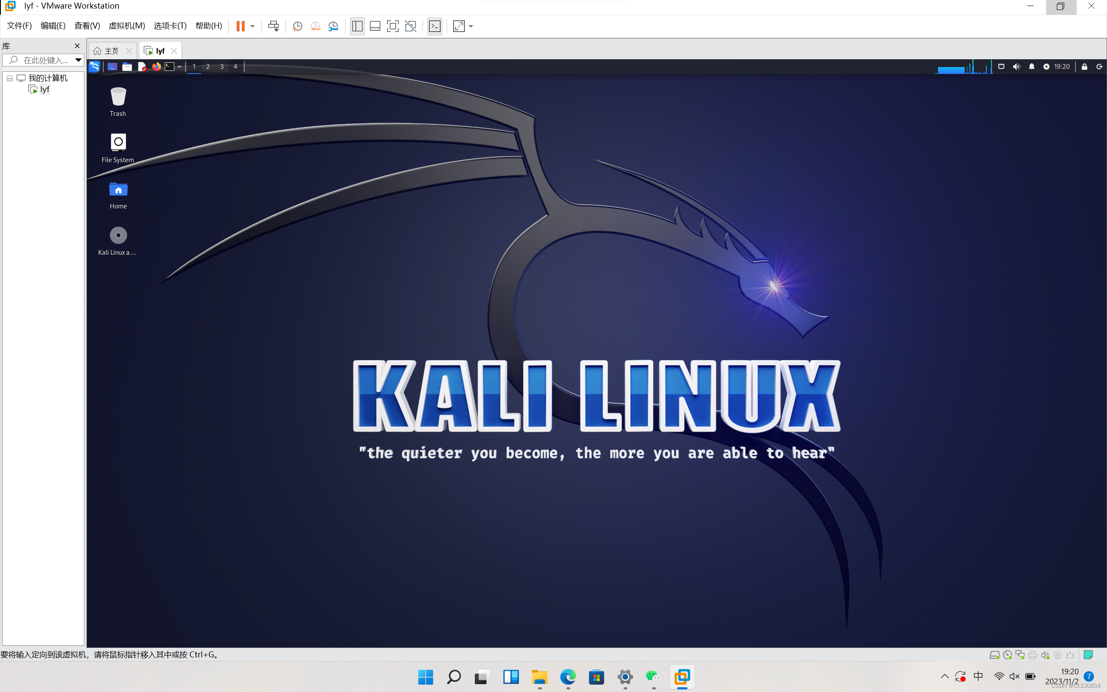Toggle full screen mode for the VM
The width and height of the screenshot is (1107, 692).
[x=393, y=26]
